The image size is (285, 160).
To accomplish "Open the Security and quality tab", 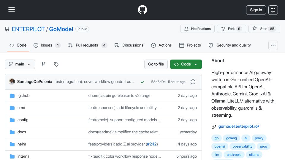I will [230, 45].
